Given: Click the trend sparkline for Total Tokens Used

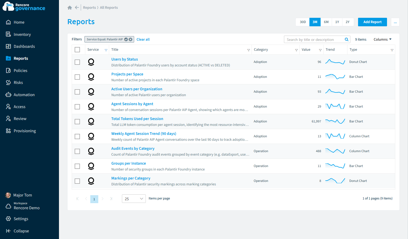Looking at the screenshot, I should pos(335,121).
